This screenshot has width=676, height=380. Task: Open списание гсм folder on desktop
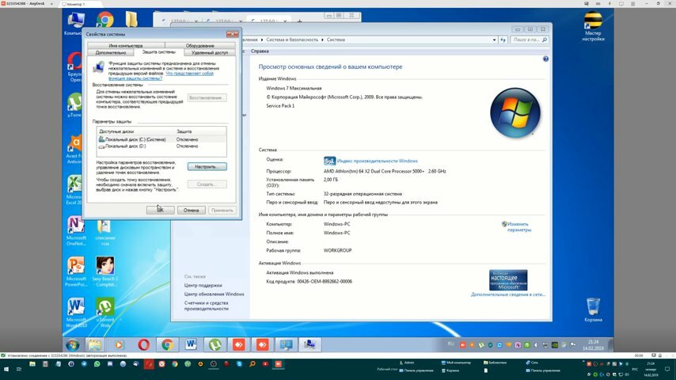(104, 233)
